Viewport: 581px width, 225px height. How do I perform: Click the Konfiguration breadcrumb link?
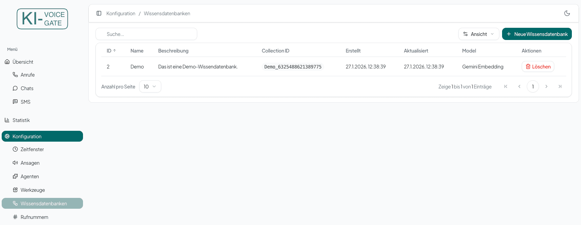click(121, 14)
